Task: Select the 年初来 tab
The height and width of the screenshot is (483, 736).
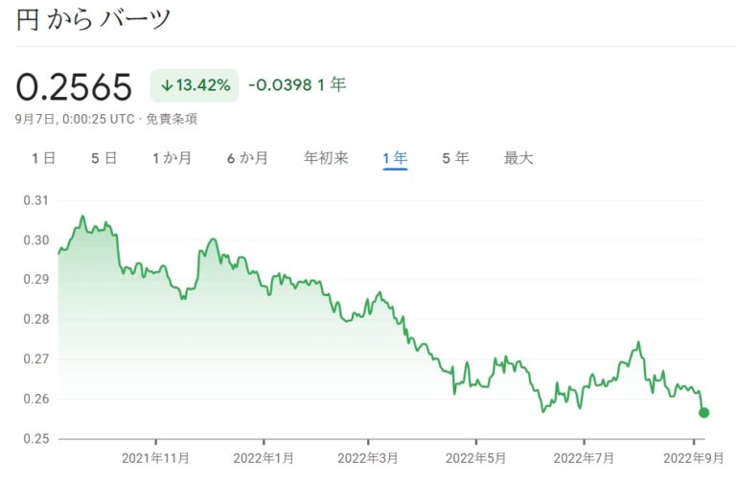Action: [326, 158]
